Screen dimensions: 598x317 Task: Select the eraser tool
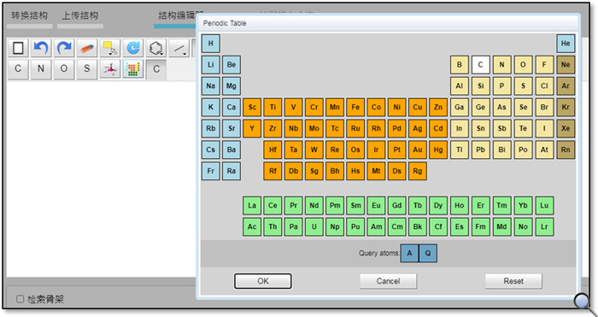pyautogui.click(x=87, y=48)
